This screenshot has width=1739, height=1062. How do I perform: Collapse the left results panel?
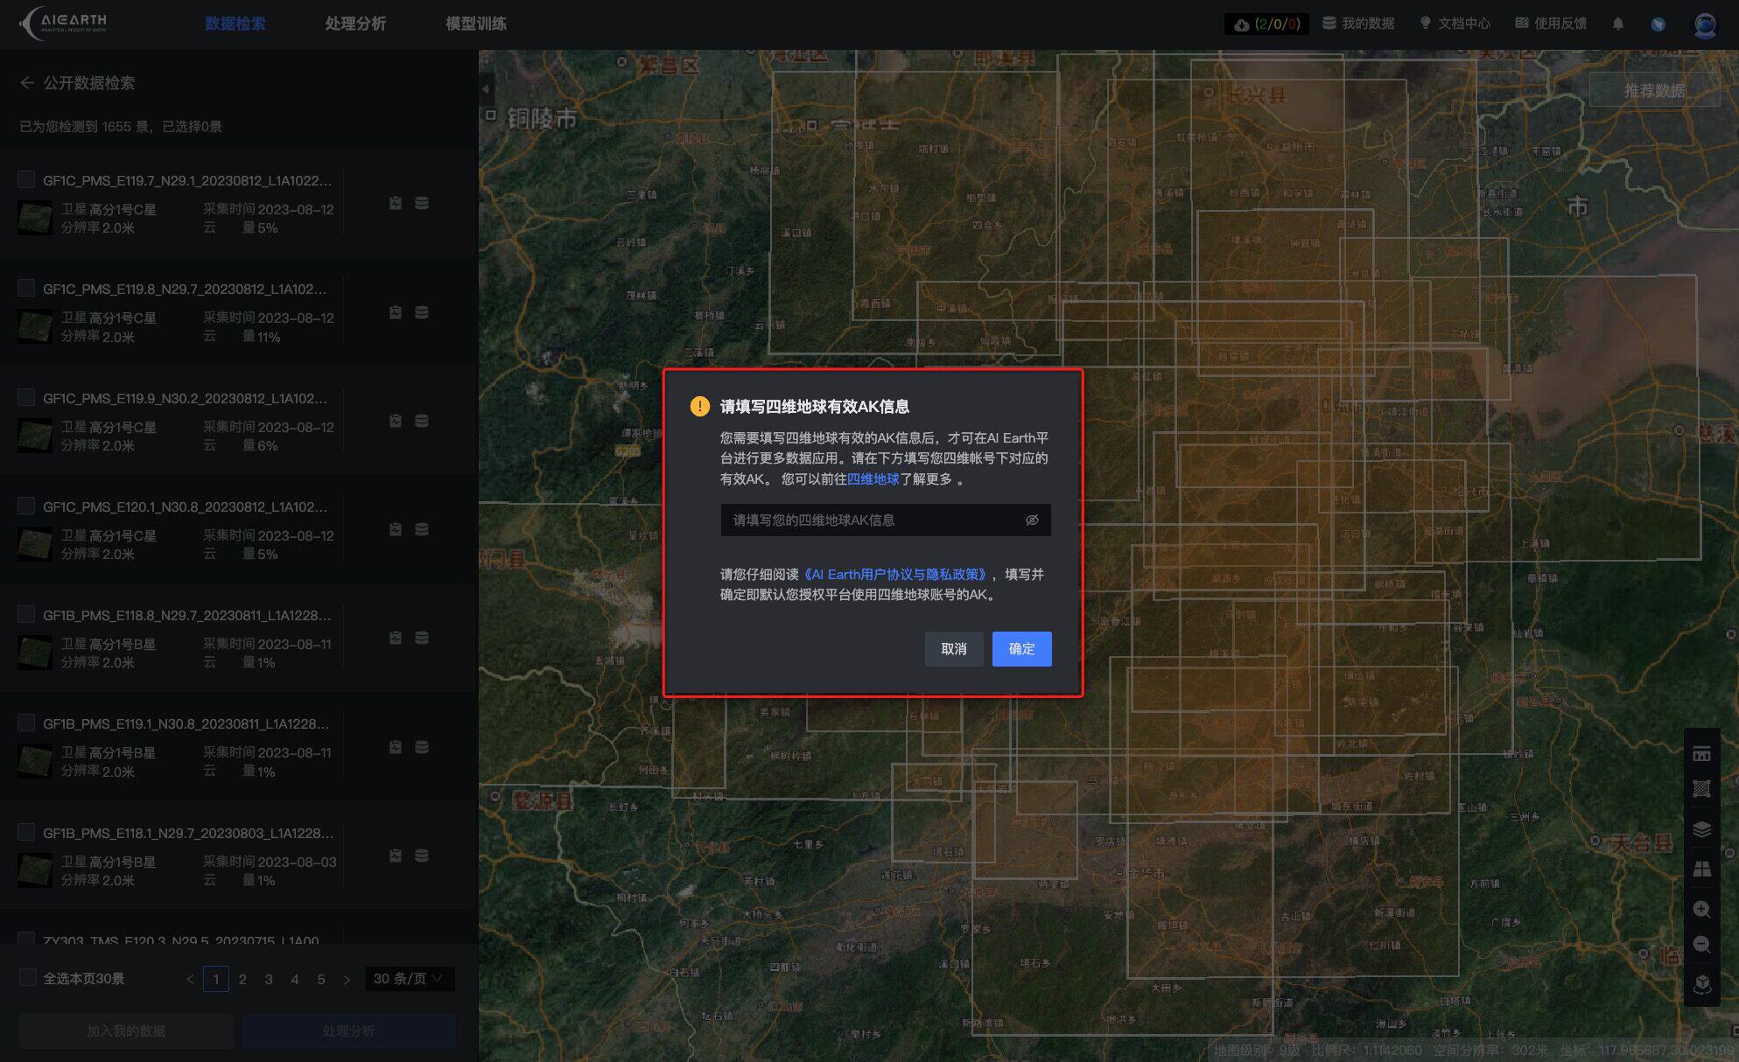(487, 88)
